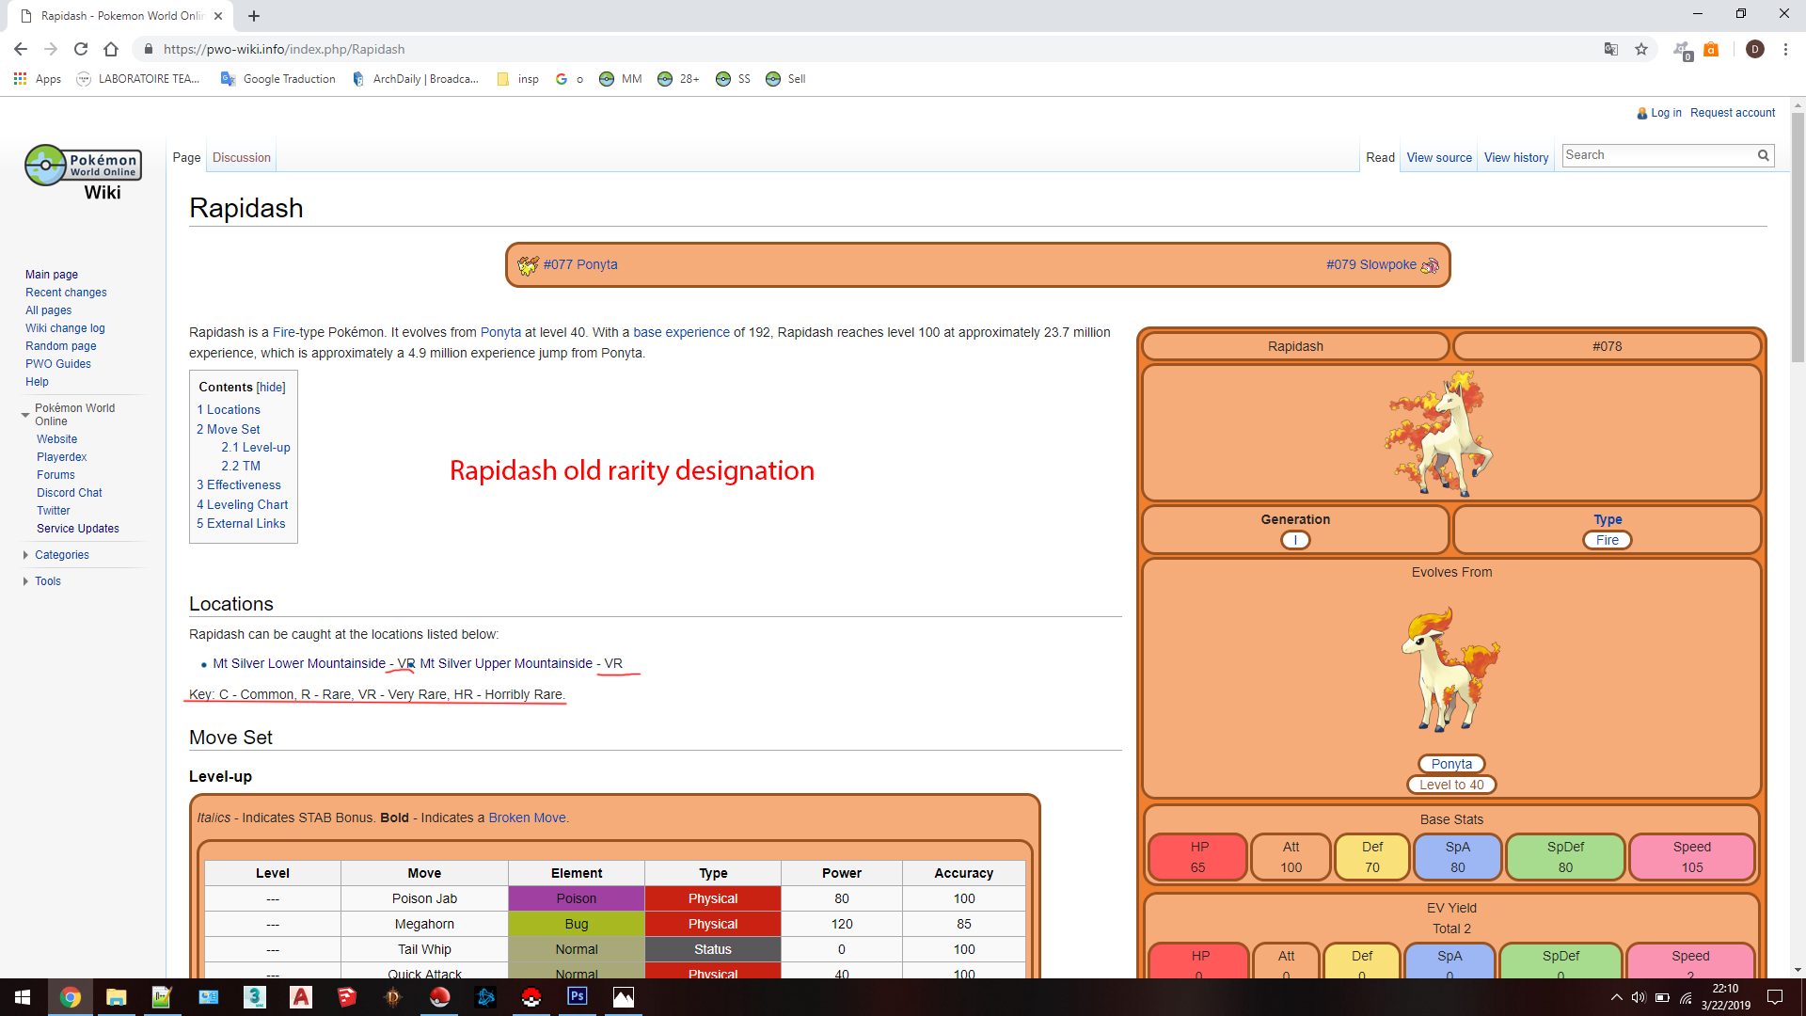Screen dimensions: 1806x1016
Task: Select the Read tab
Action: pyautogui.click(x=1380, y=158)
